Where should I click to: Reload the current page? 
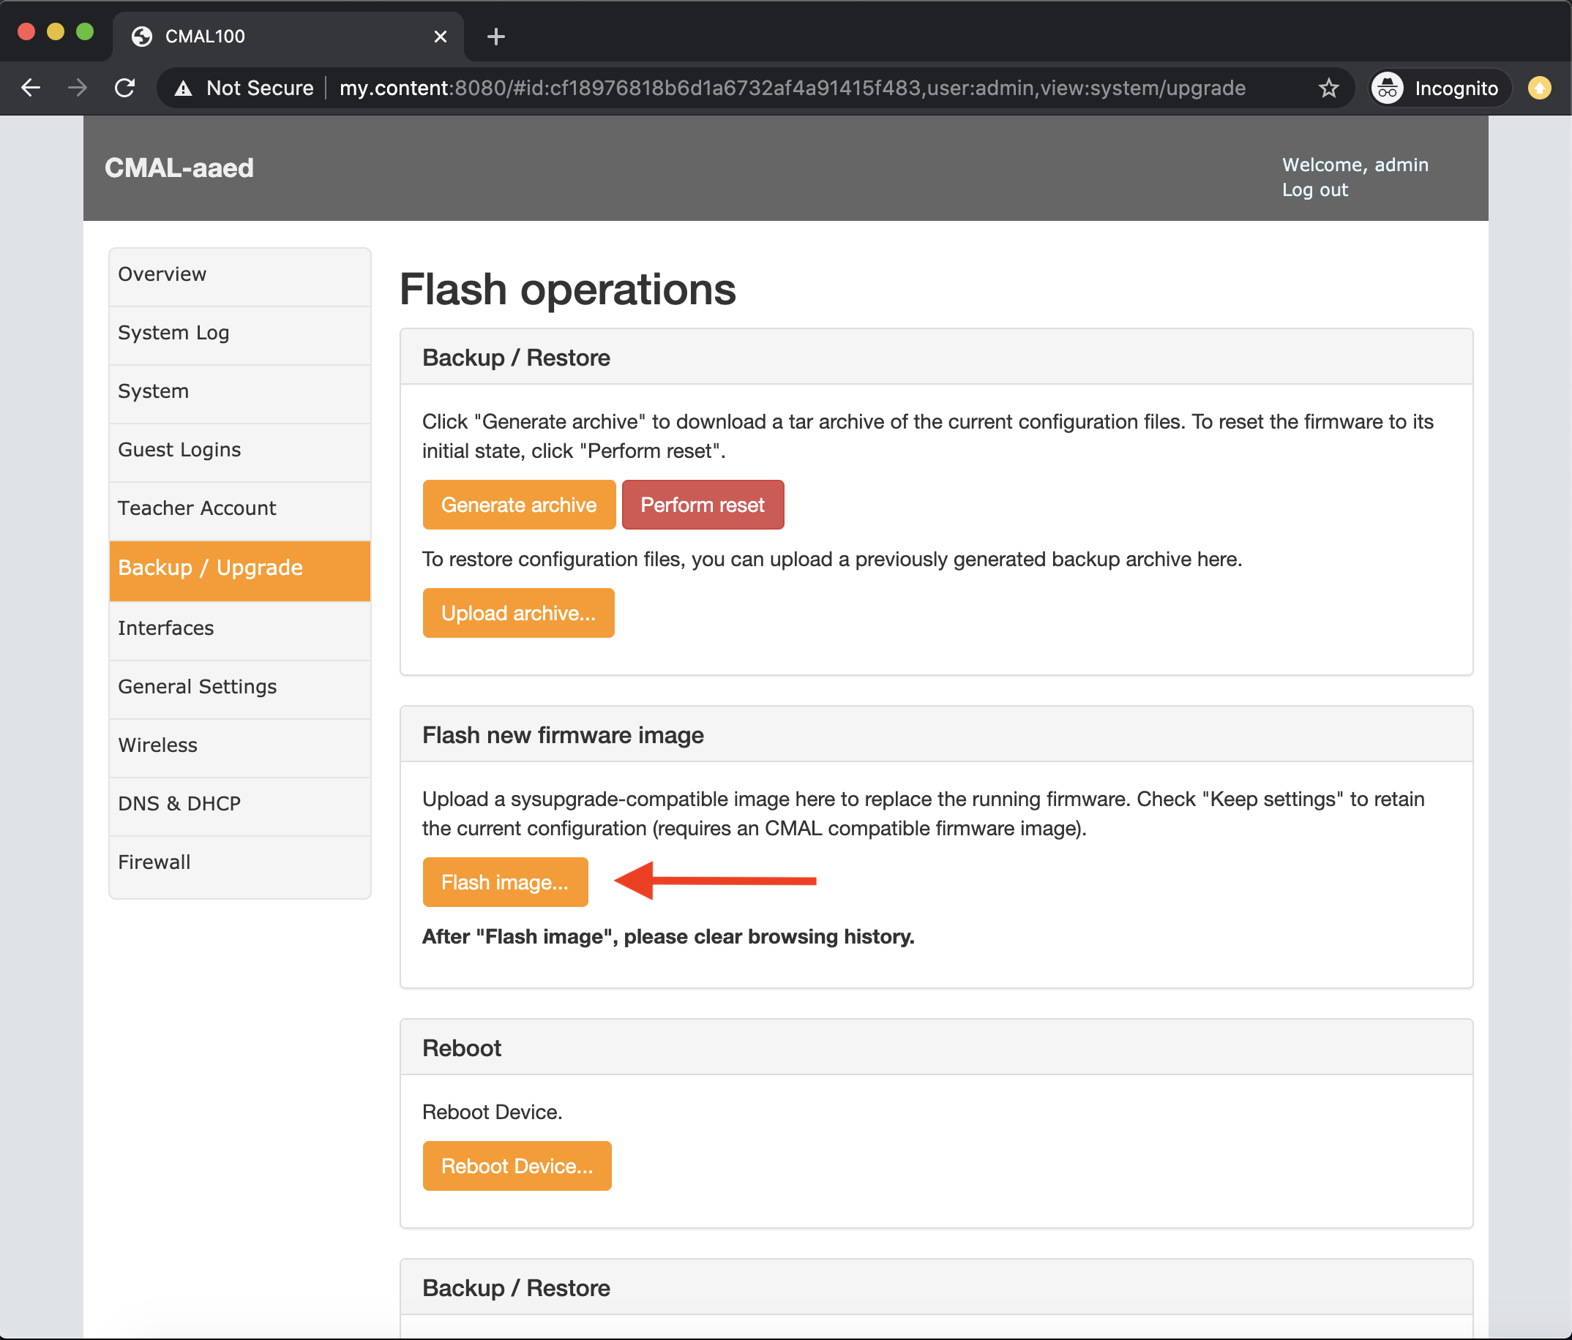point(125,88)
